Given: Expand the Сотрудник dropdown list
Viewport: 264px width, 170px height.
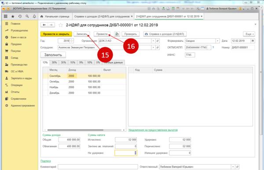Looking at the screenshot, I should click(x=153, y=47).
